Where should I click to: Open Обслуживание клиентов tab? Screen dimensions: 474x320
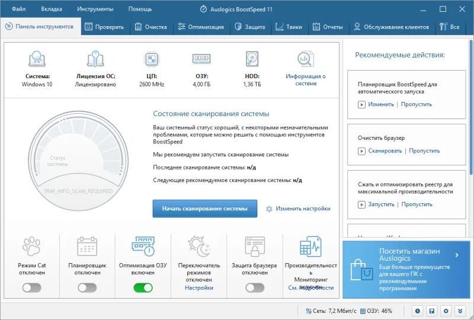click(391, 27)
